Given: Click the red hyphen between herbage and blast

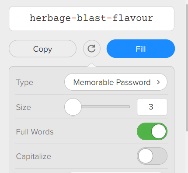Looking at the screenshot, I should 74,18.
